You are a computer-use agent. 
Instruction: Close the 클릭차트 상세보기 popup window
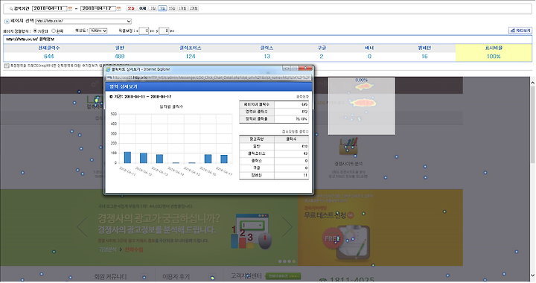306,69
